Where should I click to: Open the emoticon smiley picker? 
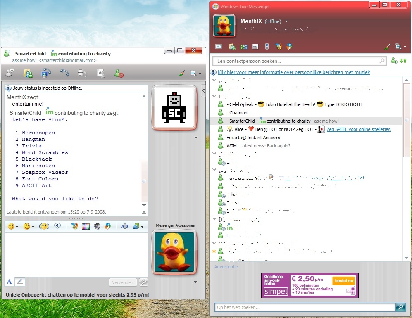[x=11, y=226]
